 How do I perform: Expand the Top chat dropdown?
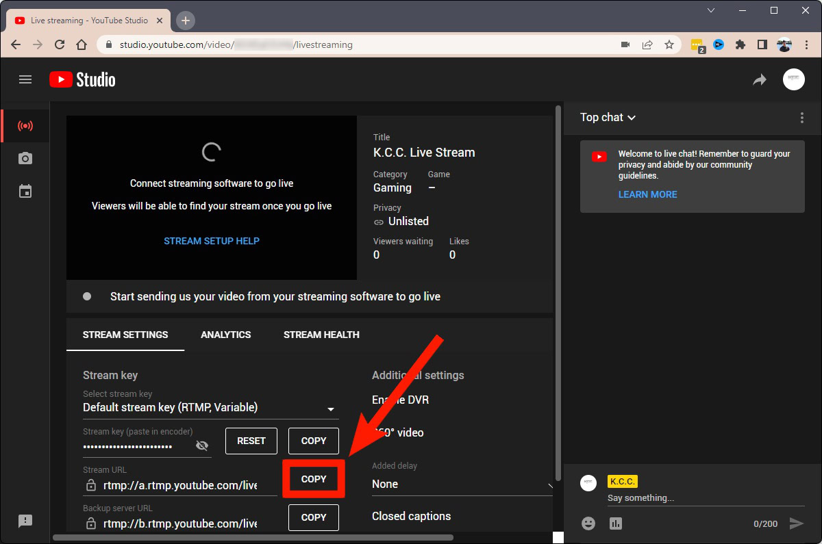pyautogui.click(x=607, y=117)
